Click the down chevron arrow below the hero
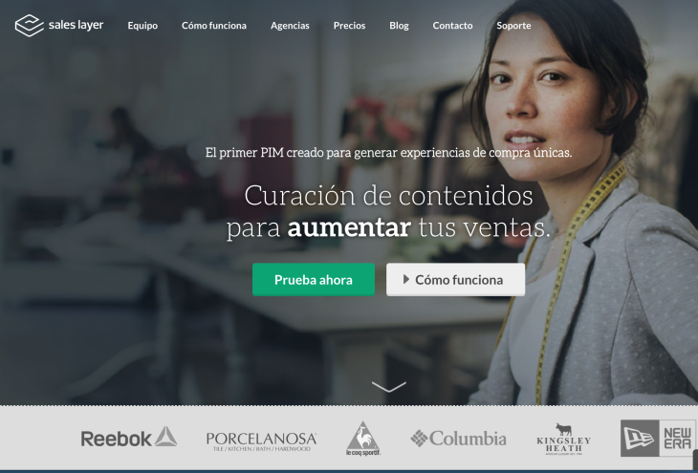Screen dimensions: 698x473 [x=388, y=387]
